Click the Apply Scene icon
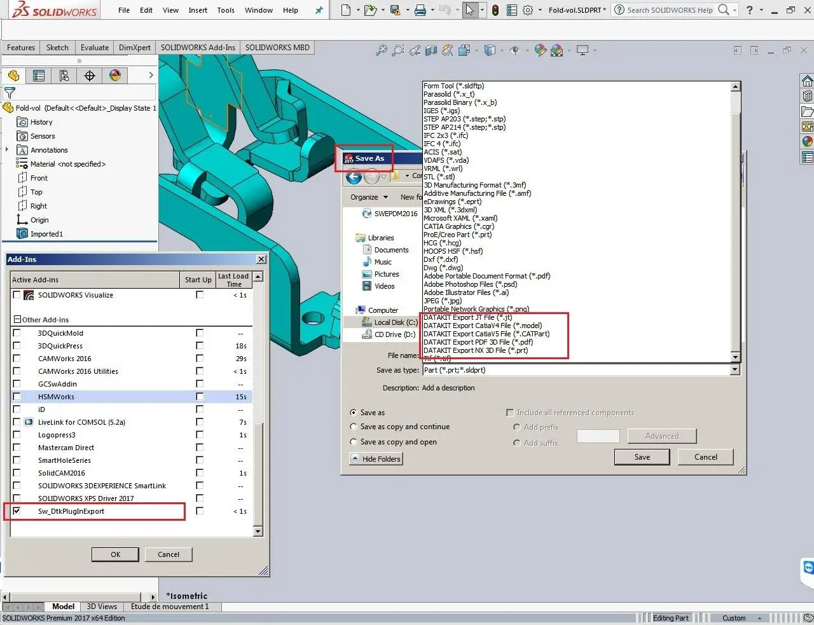 click(557, 50)
